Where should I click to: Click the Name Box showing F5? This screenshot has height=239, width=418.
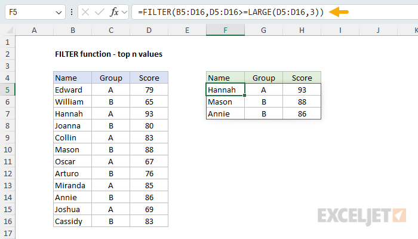(35, 12)
